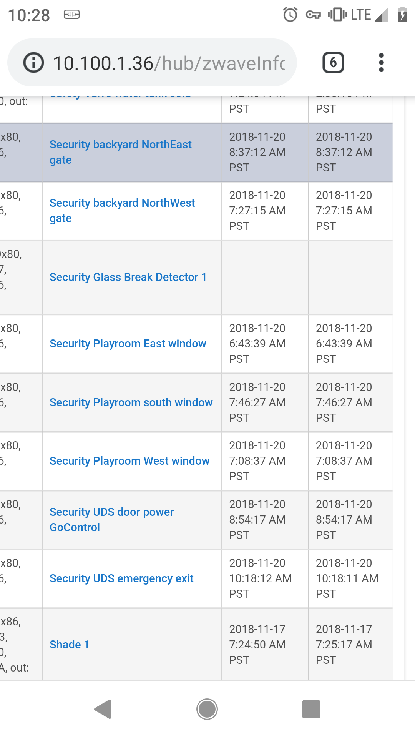This screenshot has height=738, width=415.
Task: Open Security Playroom West window device
Action: click(x=129, y=461)
